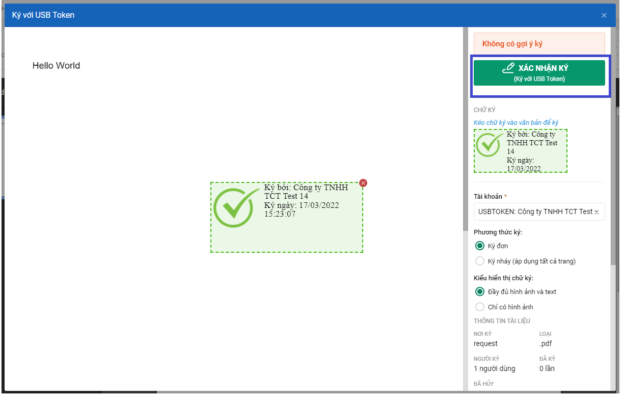
Task: Click '1 người dùng' under Người ký
Action: tap(494, 368)
